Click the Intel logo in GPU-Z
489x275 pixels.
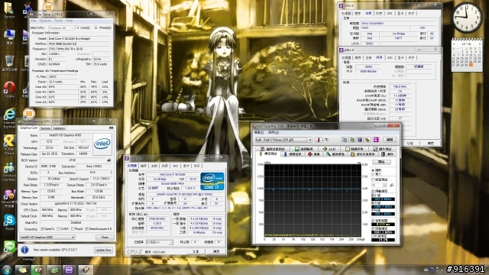coord(102,144)
